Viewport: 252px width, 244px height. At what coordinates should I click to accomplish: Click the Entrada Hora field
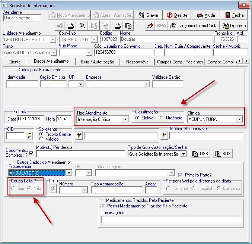click(x=64, y=119)
